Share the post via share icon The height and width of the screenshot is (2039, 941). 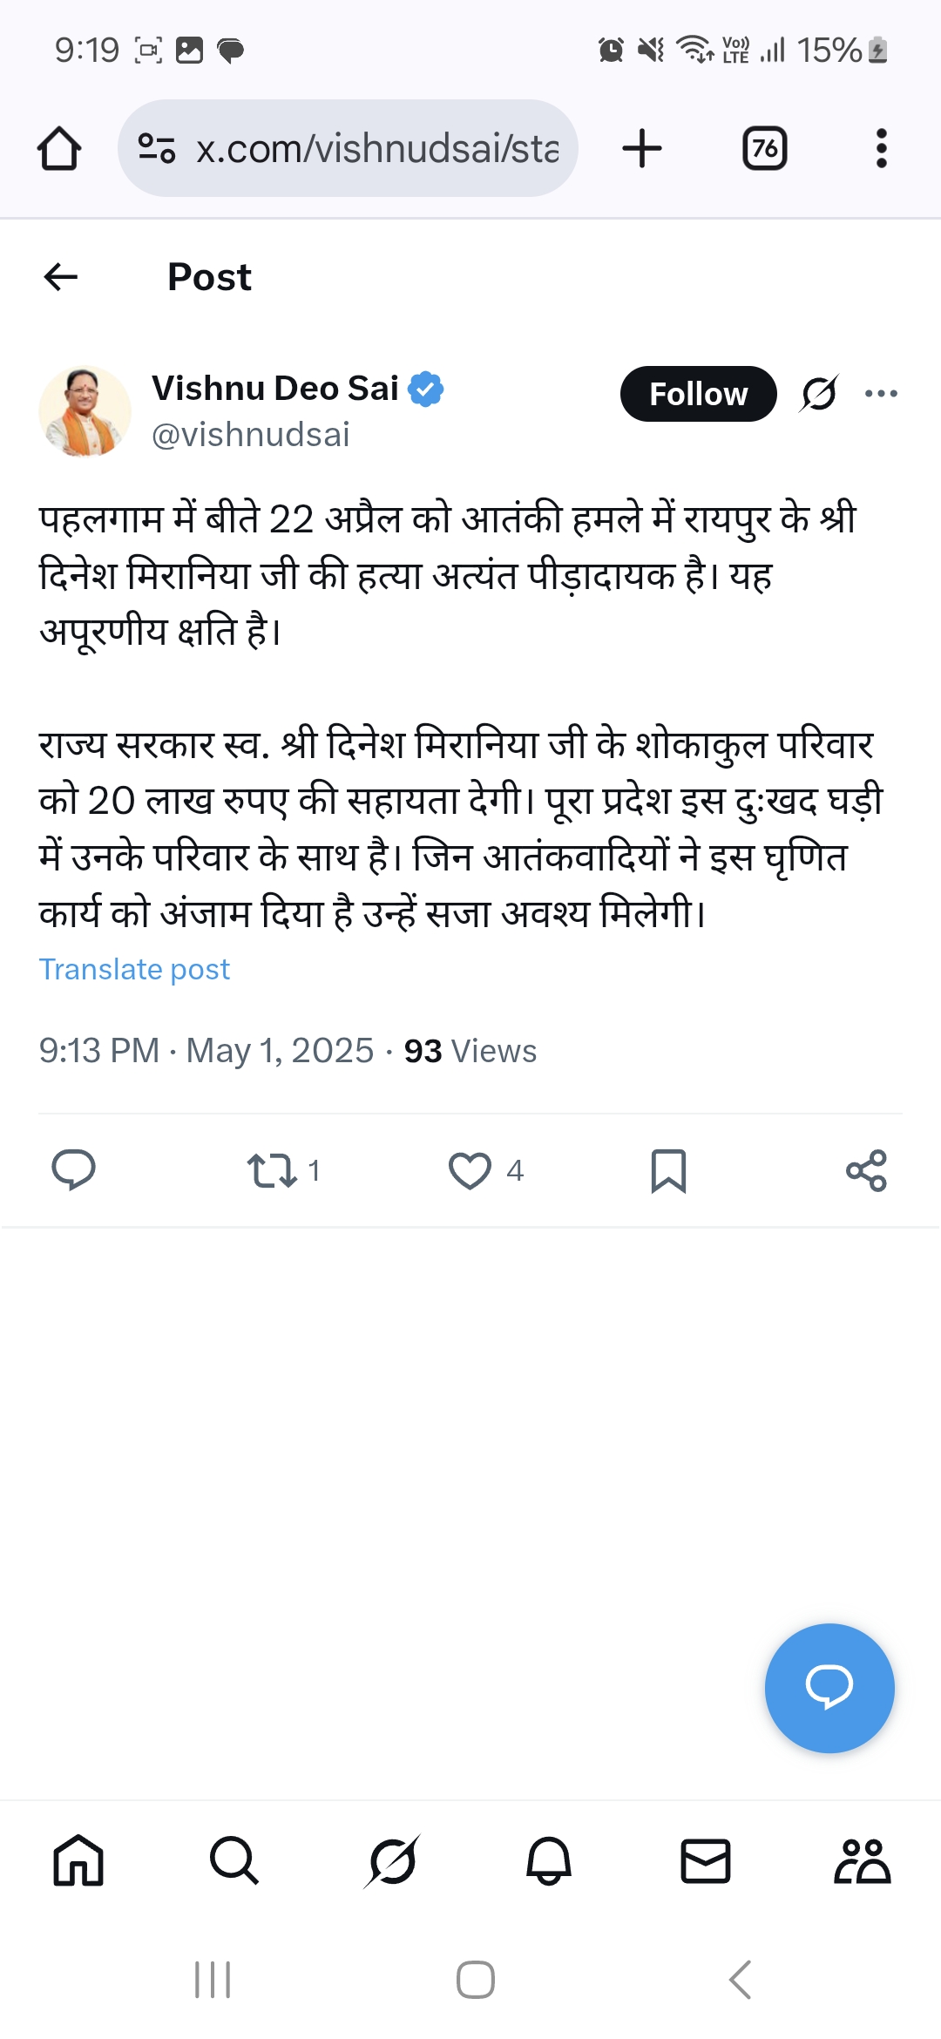[x=866, y=1170]
